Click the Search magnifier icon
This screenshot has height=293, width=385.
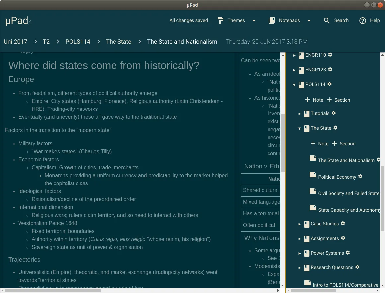326,20
